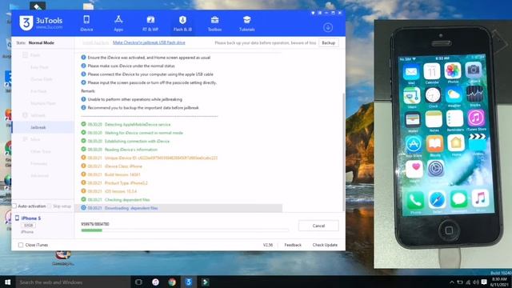
Task: Choose Pro Flash in the sidebar
Action: [x=38, y=91]
